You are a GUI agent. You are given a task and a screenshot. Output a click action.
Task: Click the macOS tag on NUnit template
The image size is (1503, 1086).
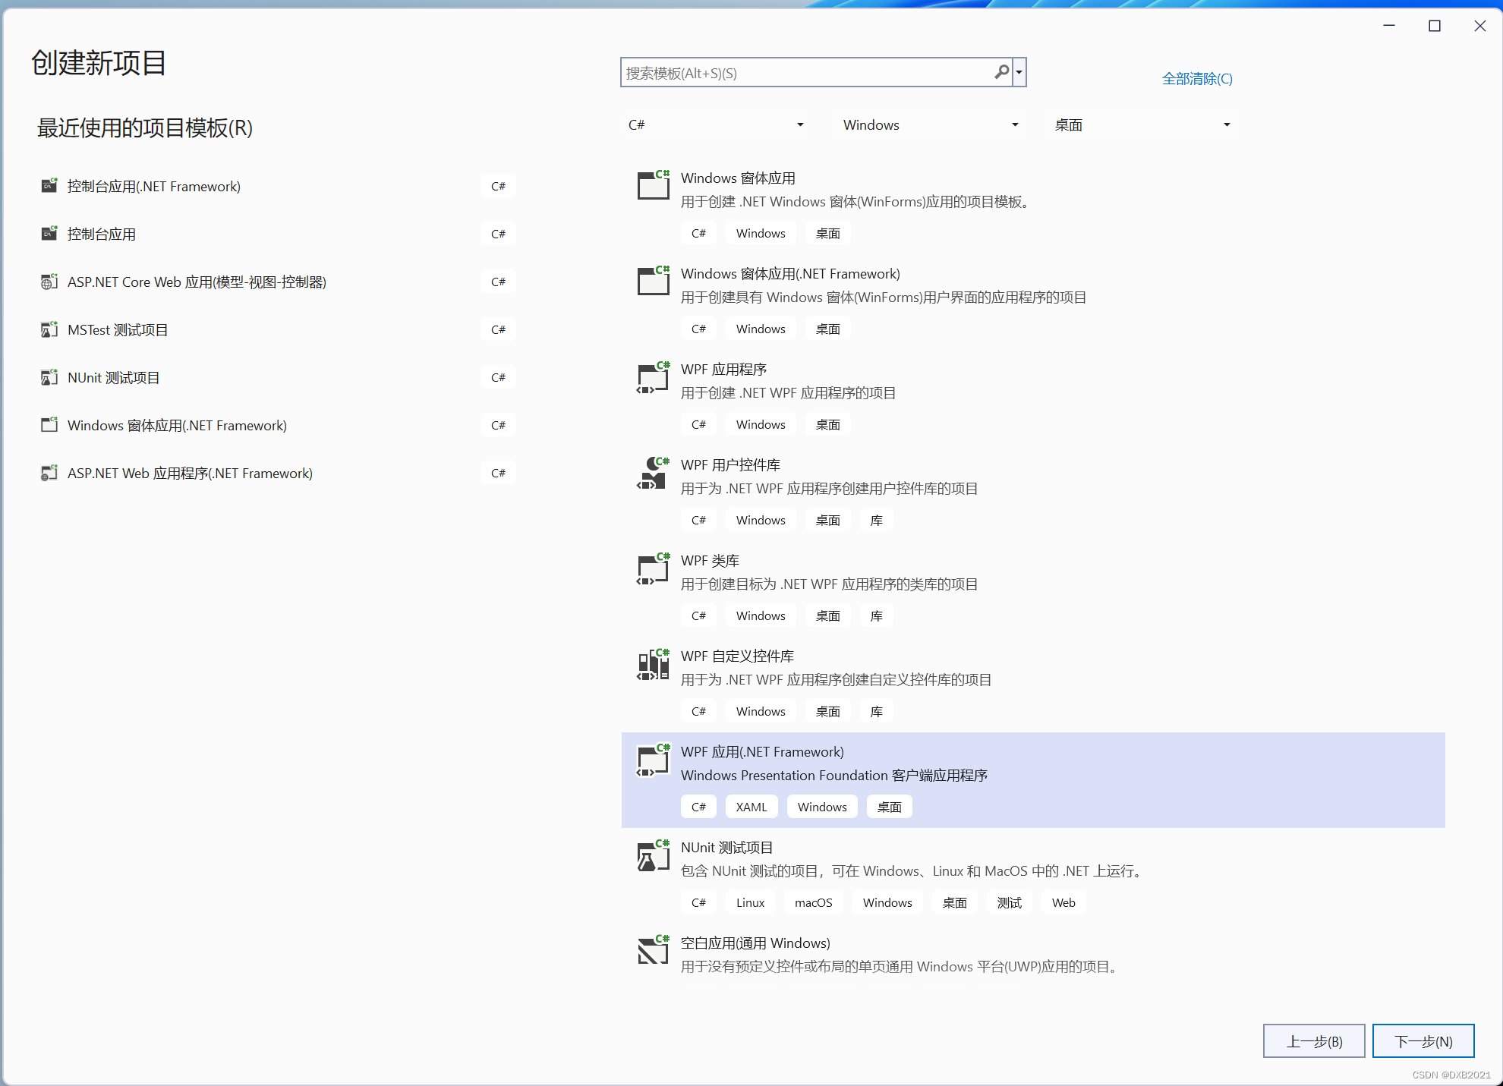point(813,902)
